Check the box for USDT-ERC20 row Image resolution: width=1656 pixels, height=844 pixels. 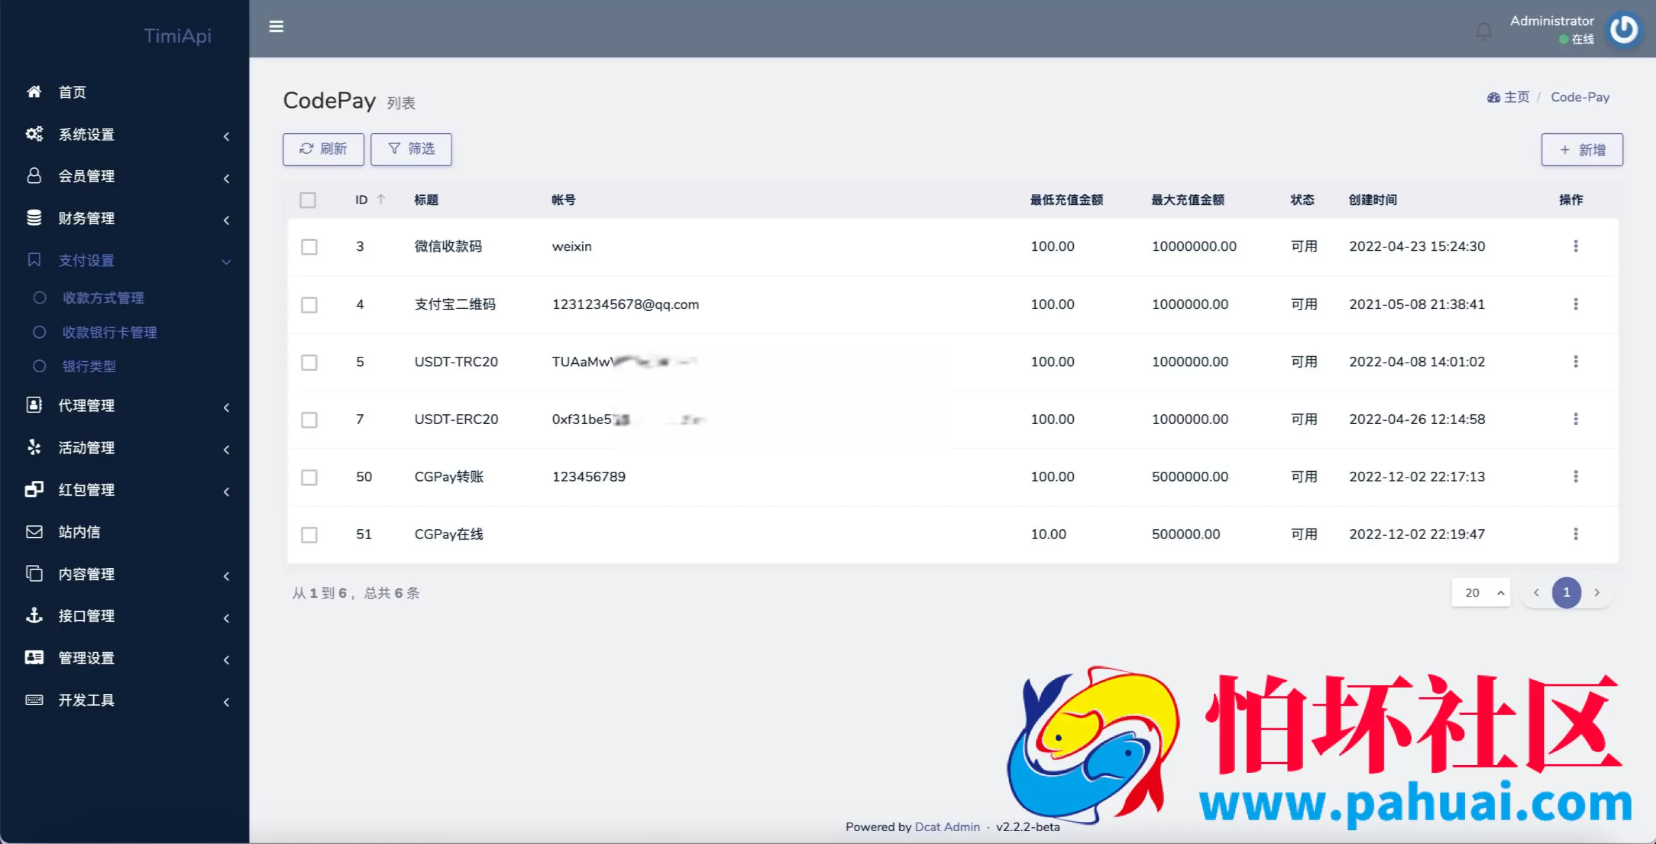pyautogui.click(x=309, y=419)
